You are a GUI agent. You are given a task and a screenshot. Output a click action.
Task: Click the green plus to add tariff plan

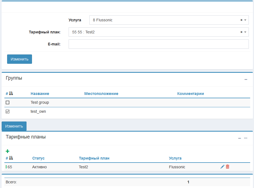pos(8,151)
